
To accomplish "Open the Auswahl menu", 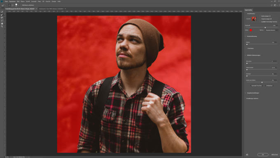I will tap(34, 1).
